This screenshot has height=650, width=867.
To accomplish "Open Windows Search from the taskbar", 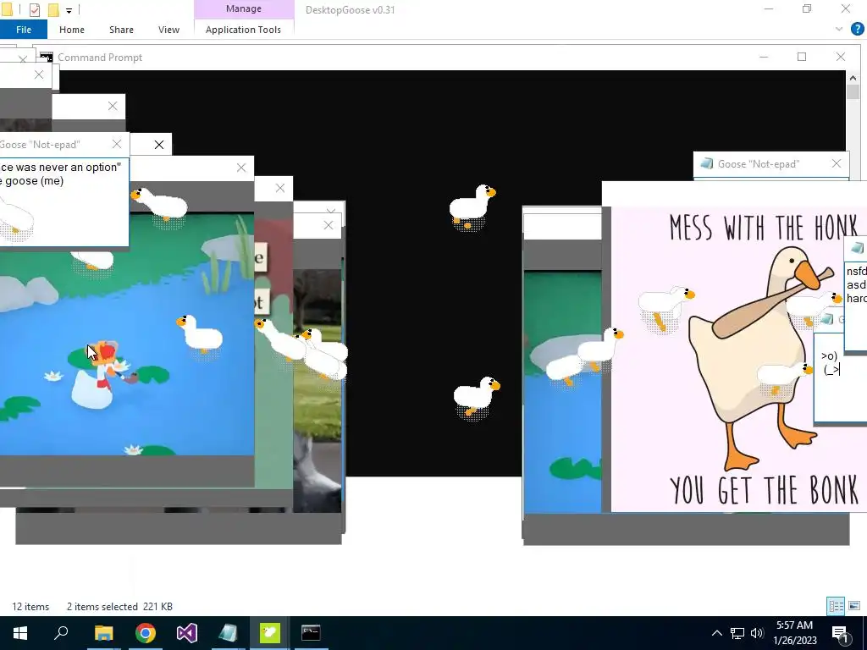I will click(x=61, y=633).
